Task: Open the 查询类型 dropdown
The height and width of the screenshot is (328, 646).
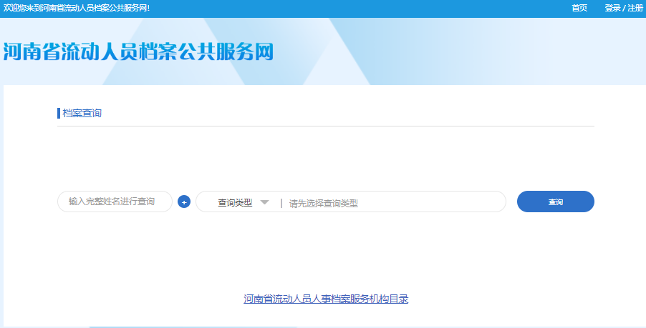Action: (236, 202)
